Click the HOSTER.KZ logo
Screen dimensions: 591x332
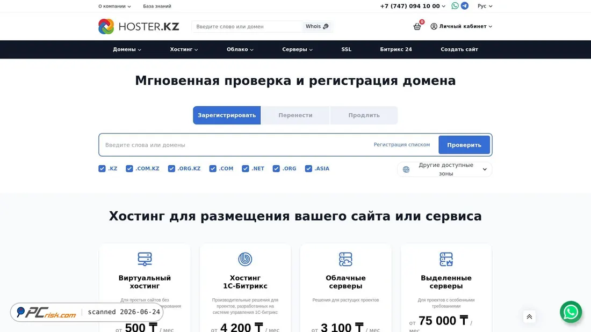139,26
